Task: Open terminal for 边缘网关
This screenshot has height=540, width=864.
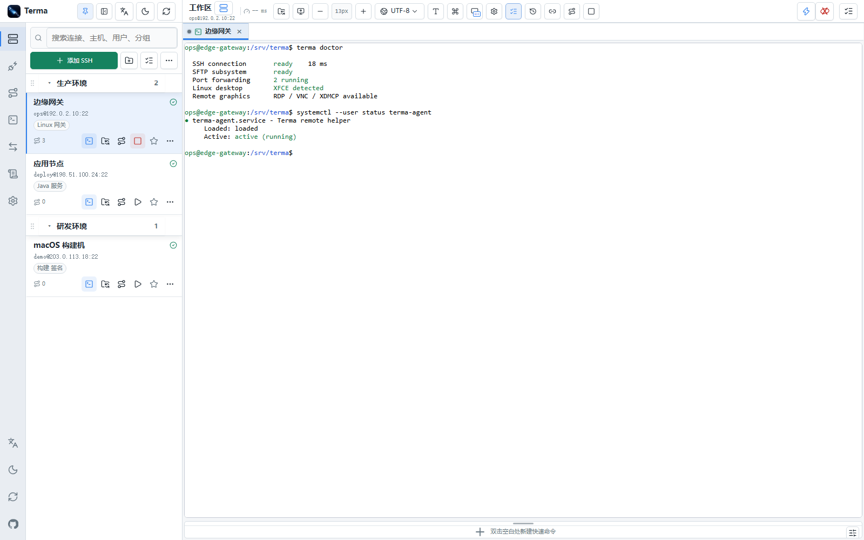Action: pyautogui.click(x=89, y=141)
